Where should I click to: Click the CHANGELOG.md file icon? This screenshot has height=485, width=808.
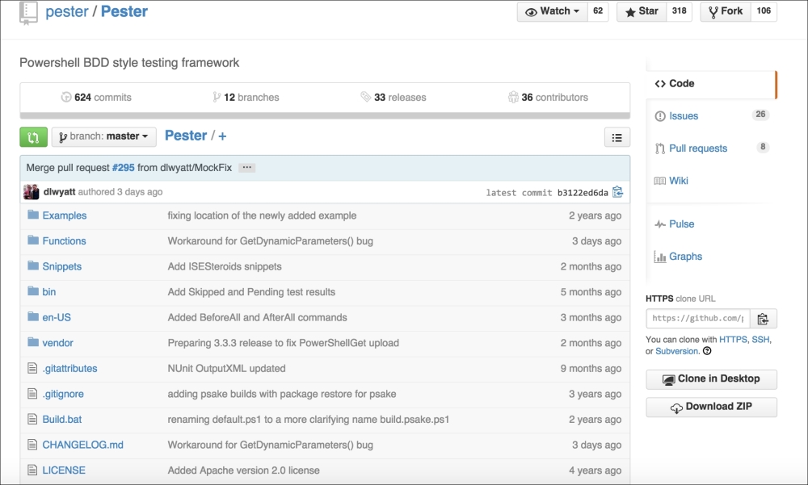pyautogui.click(x=32, y=445)
